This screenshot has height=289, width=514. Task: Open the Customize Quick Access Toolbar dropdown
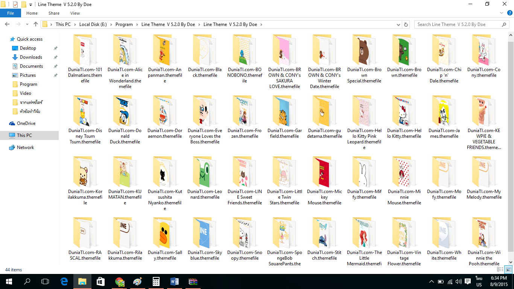30,5
